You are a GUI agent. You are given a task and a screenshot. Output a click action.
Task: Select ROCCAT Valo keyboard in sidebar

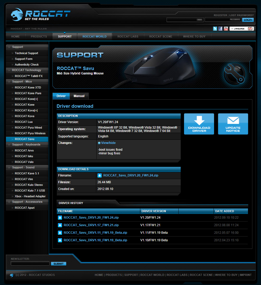pos(27,162)
